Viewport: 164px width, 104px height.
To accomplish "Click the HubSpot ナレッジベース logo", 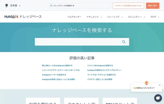I will click(23, 17).
